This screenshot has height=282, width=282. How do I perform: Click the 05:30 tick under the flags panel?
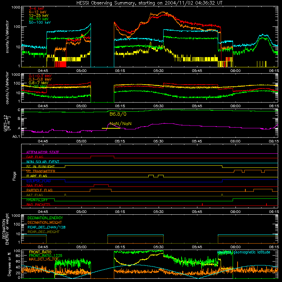(x=158, y=212)
